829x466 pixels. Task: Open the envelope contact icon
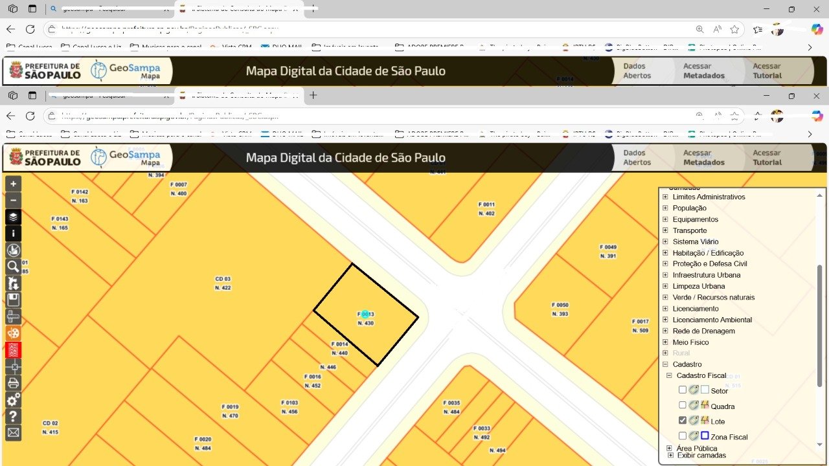coord(13,433)
